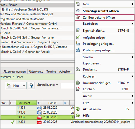Open the Archiv submenu

tap(105, 96)
